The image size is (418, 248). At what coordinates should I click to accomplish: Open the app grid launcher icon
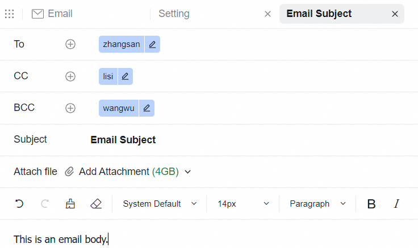[x=9, y=14]
